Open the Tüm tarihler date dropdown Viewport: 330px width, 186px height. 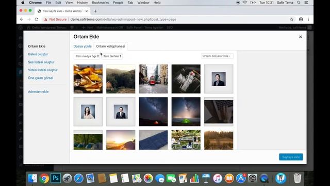[112, 56]
